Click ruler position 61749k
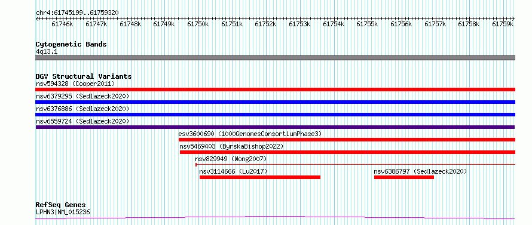 pyautogui.click(x=164, y=24)
